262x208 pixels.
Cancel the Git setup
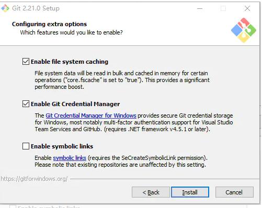click(x=234, y=192)
